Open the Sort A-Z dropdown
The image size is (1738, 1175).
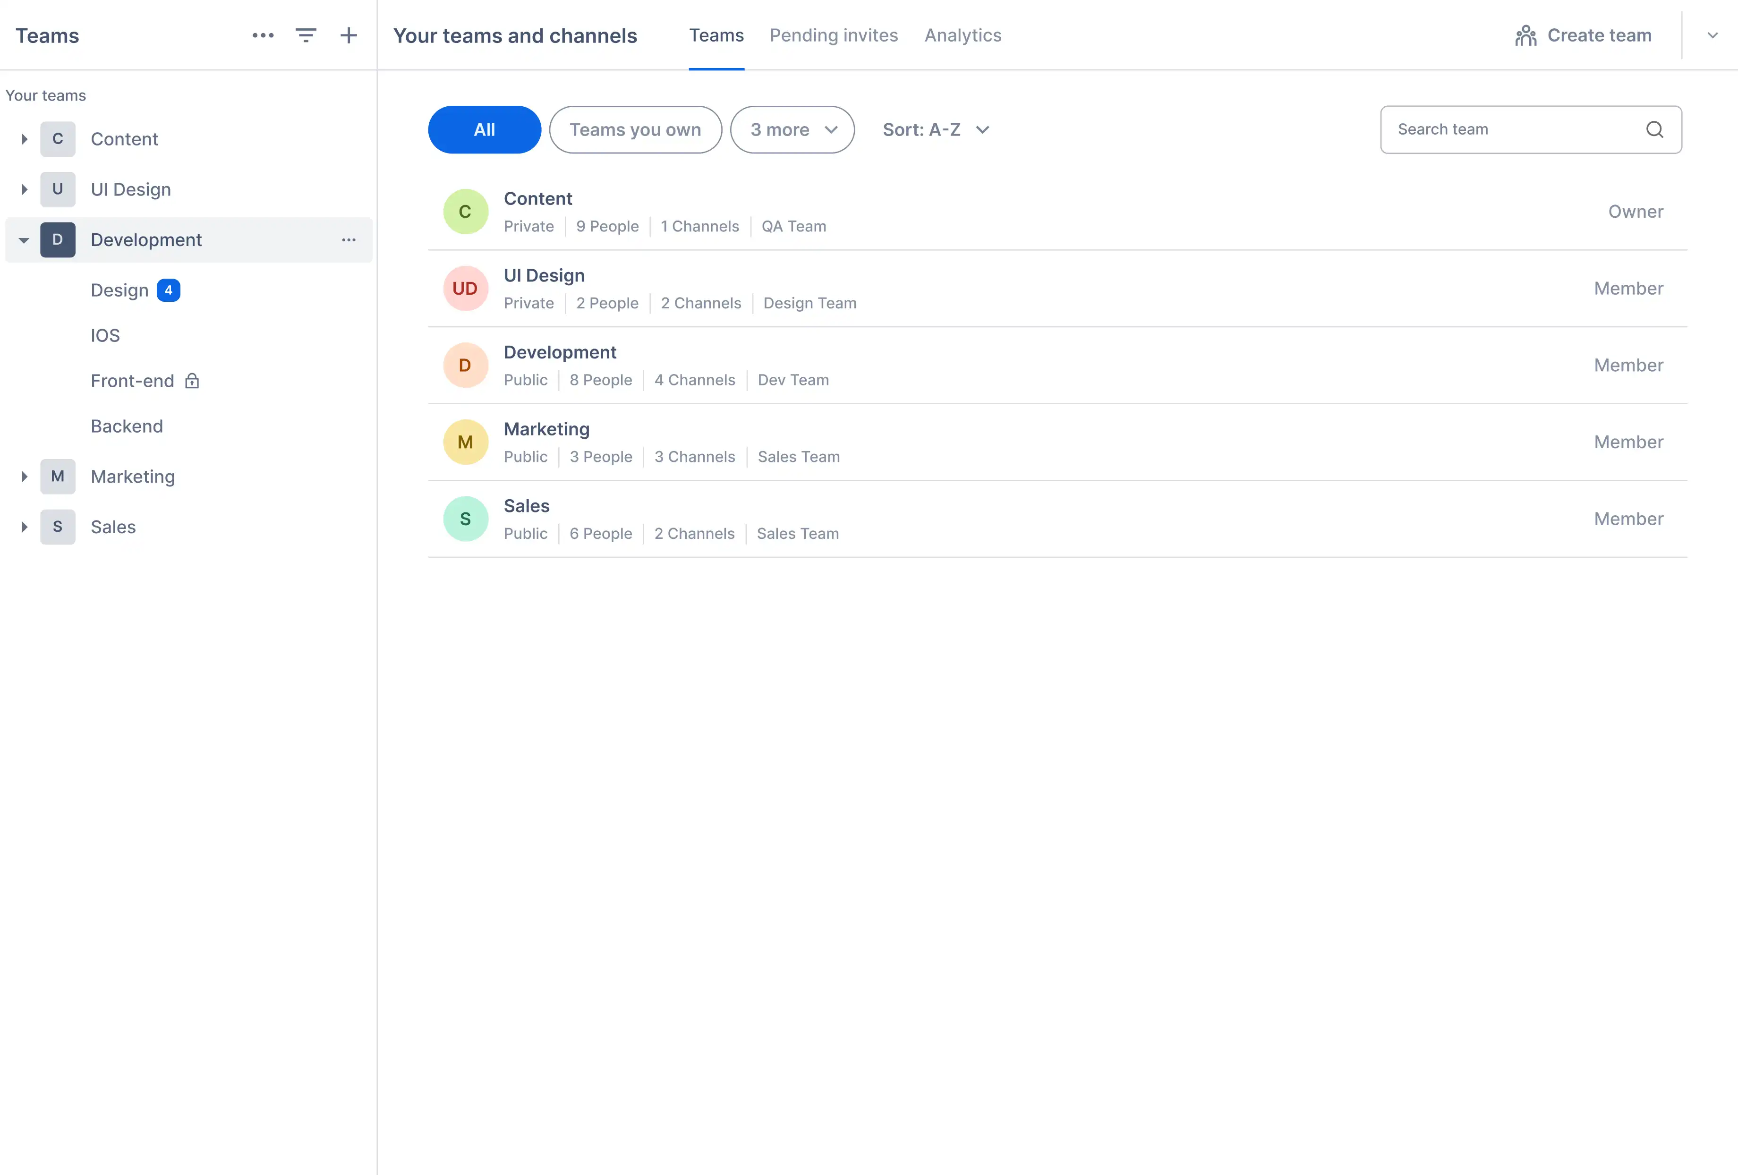(936, 129)
